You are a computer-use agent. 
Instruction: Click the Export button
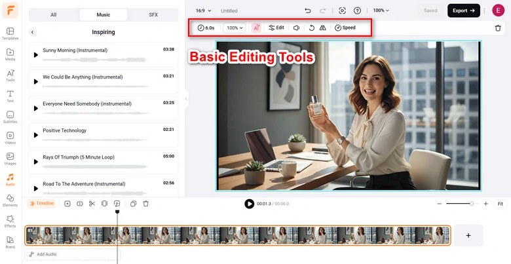pos(464,10)
